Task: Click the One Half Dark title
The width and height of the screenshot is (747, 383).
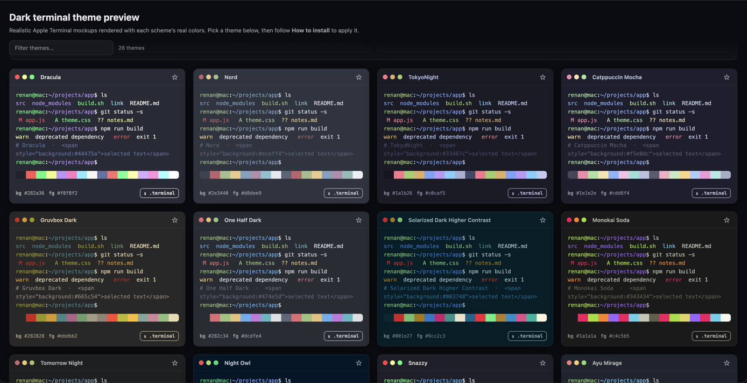Action: [x=243, y=220]
